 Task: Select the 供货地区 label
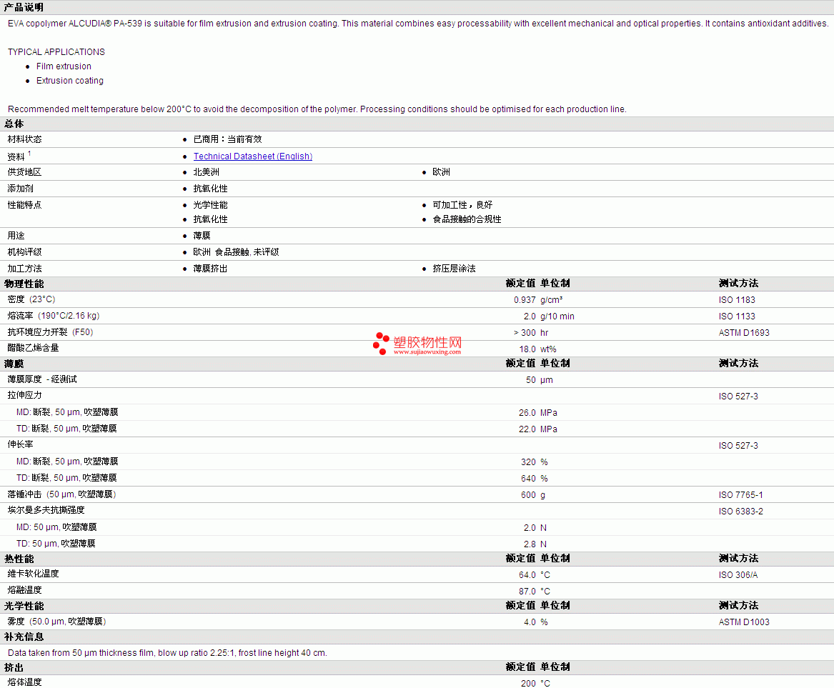tap(24, 172)
